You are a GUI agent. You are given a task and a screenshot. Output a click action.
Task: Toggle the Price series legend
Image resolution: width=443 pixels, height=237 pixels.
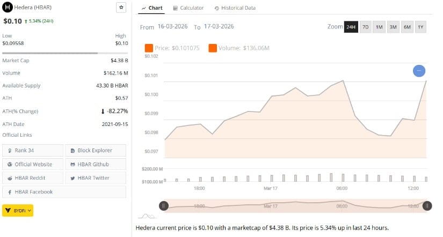pos(172,48)
